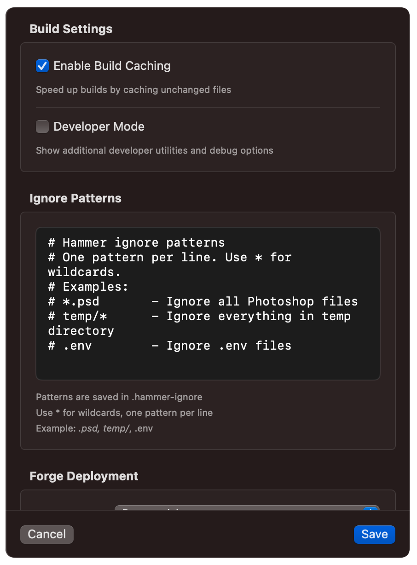Click the Hammer ignore patterns comment line
The width and height of the screenshot is (417, 565).
pyautogui.click(x=136, y=242)
